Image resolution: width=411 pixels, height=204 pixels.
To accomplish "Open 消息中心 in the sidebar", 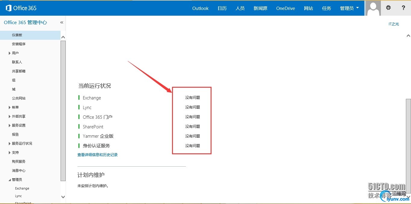I will coord(19,171).
